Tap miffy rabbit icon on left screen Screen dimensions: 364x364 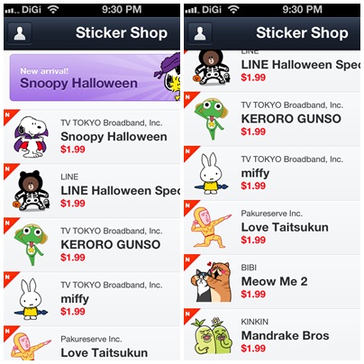click(x=31, y=299)
